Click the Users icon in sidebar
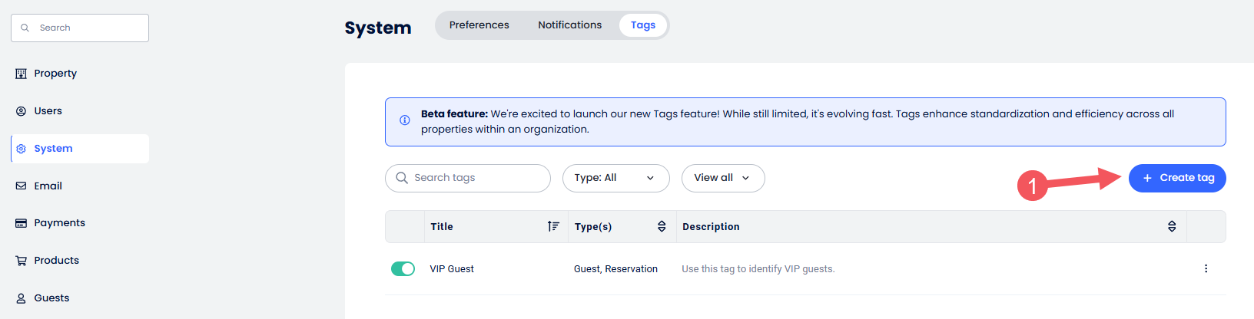The width and height of the screenshot is (1254, 319). point(22,111)
